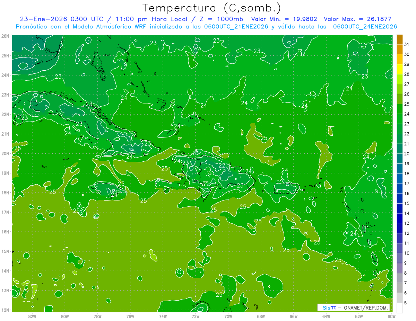Pick the yellow legend swatch between 28 and 29

tap(400, 69)
